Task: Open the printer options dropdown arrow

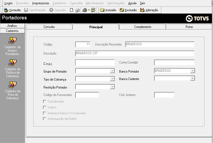Action: coord(89,10)
